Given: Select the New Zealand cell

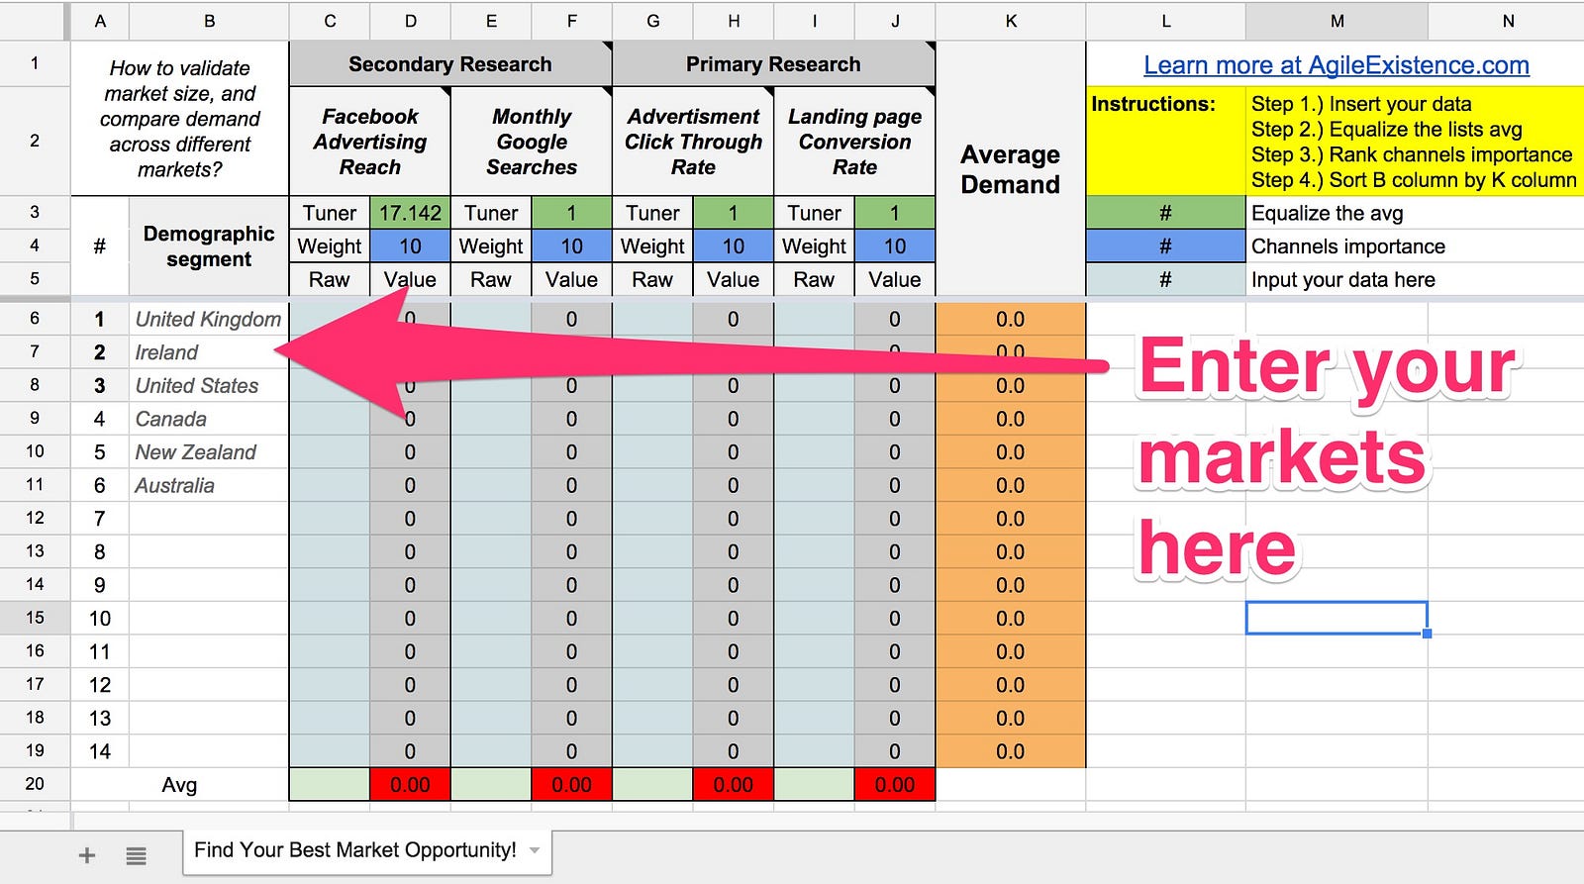Looking at the screenshot, I should pyautogui.click(x=209, y=452).
